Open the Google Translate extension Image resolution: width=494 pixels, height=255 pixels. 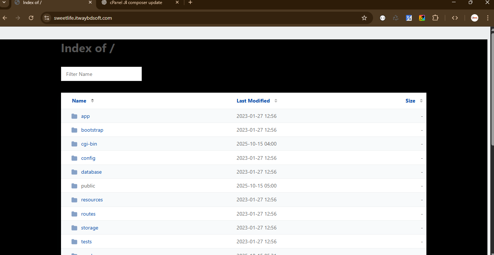pos(409,18)
